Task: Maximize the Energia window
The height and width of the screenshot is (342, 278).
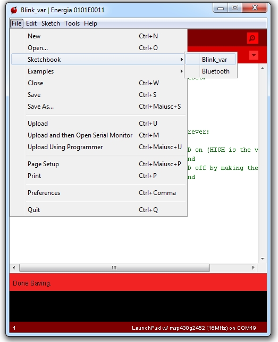Action: pyautogui.click(x=235, y=8)
